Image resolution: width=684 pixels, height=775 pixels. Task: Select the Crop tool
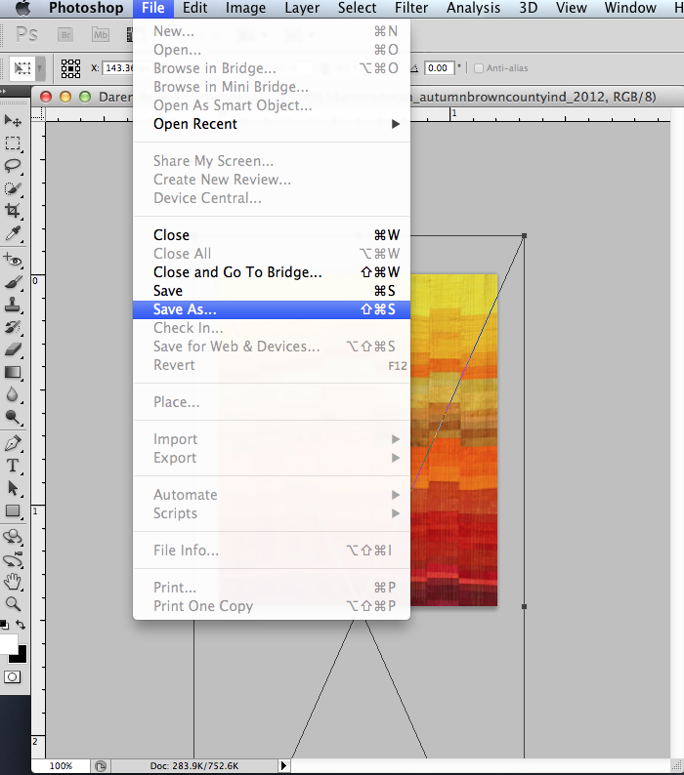coord(13,211)
